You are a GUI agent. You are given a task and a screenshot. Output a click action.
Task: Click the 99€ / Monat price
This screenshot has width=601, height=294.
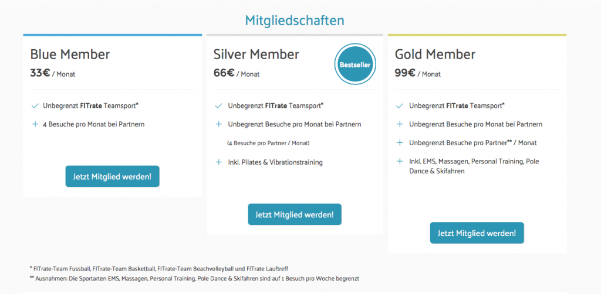coord(418,74)
